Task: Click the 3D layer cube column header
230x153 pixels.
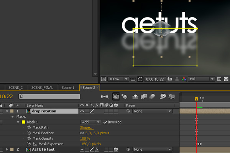Action: [116, 105]
